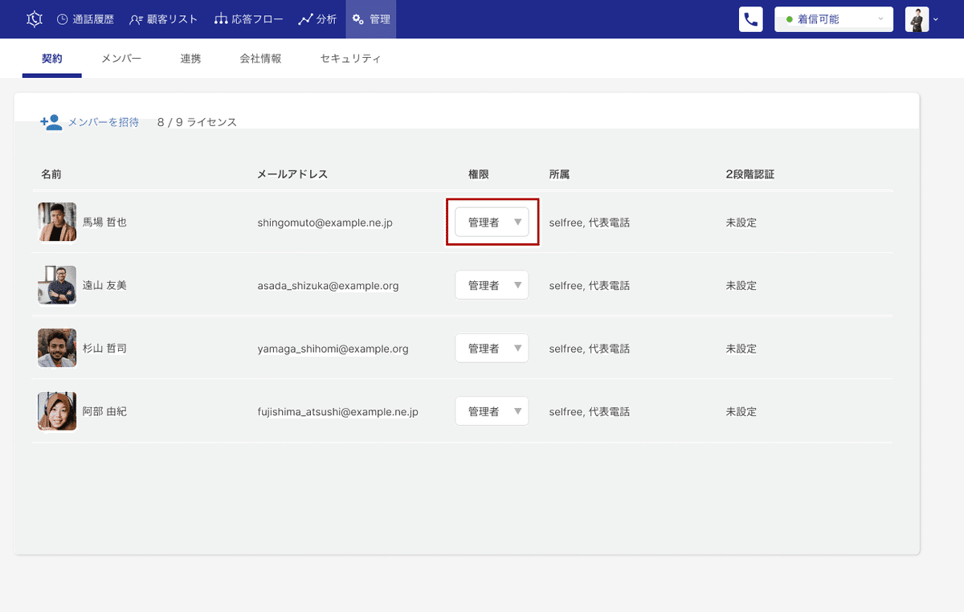The height and width of the screenshot is (612, 964).
Task: Click 杉山 哲司 profile photo
Action: click(x=57, y=349)
